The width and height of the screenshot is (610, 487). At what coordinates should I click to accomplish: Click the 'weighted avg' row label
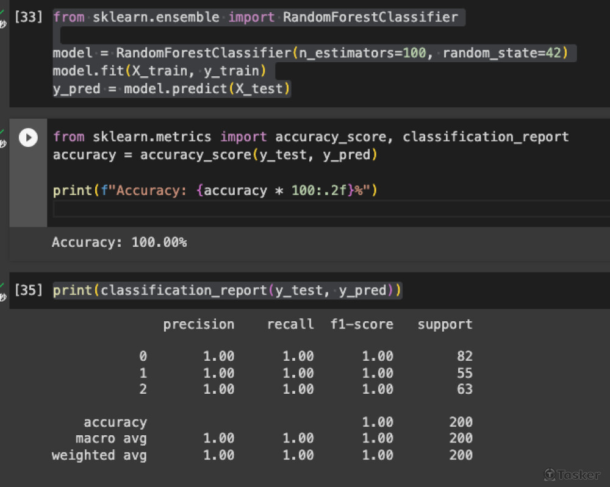tap(99, 455)
